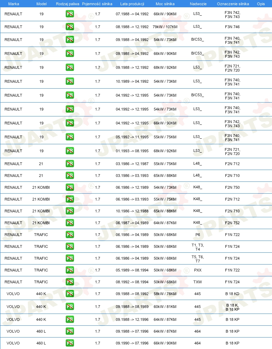Select the 10.1986 -> 12.1988 date cell

point(132,211)
